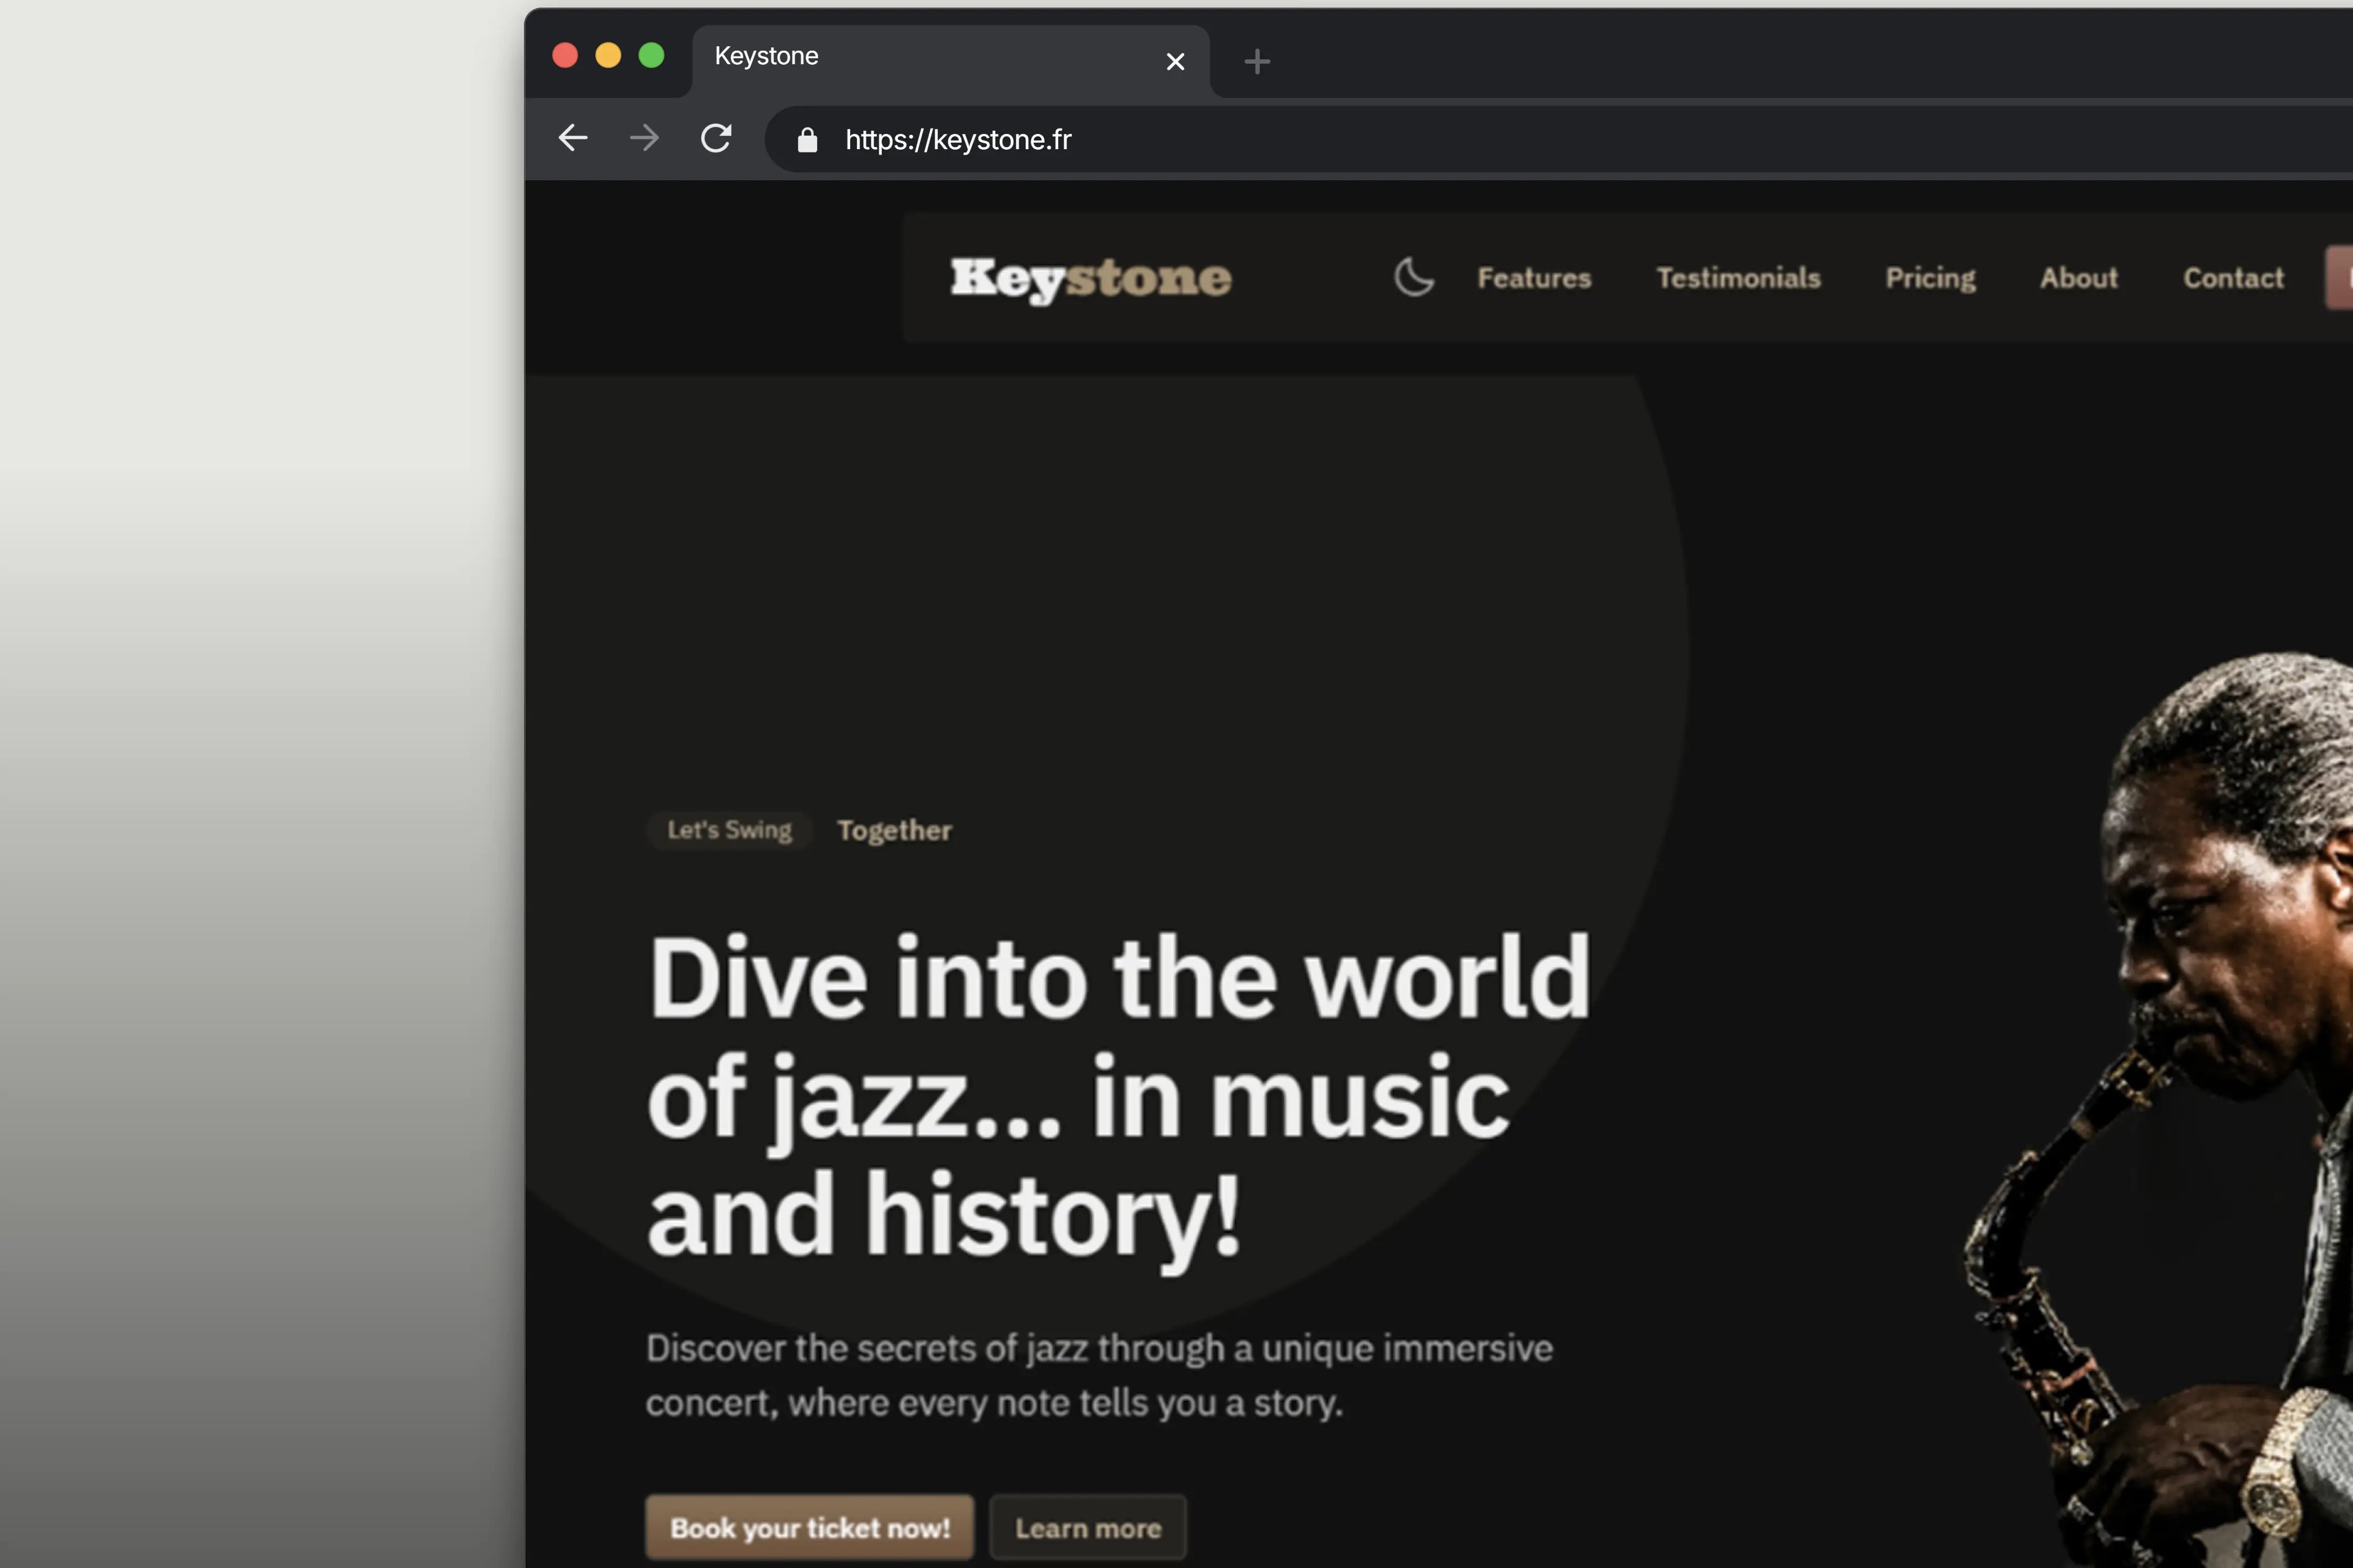Click the Learn more button
Viewport: 2353px width, 1568px height.
coord(1088,1527)
